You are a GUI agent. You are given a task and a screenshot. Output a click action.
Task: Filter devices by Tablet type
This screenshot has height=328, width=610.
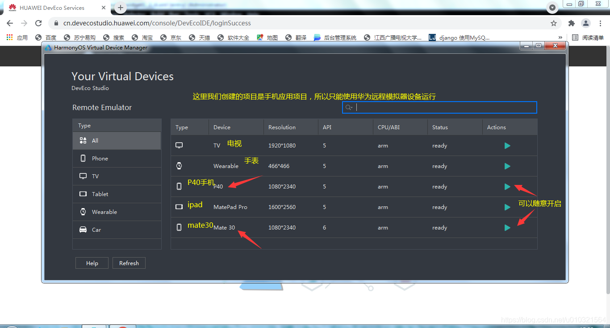pos(117,194)
